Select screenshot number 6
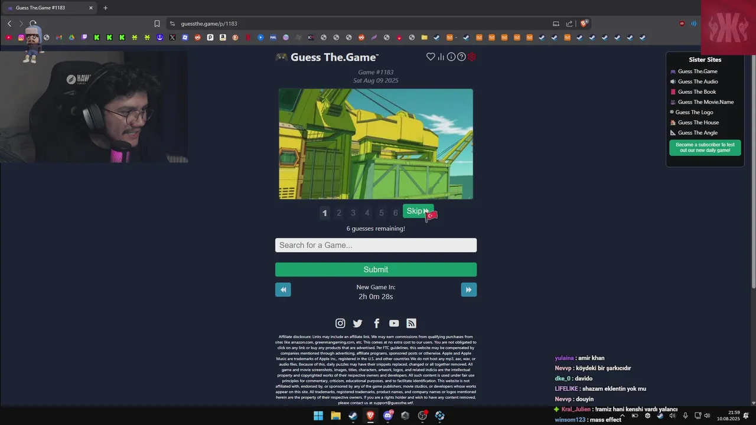Viewport: 756px width, 425px height. click(396, 213)
